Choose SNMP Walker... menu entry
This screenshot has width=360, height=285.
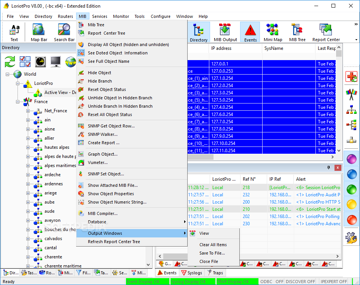pos(132,134)
